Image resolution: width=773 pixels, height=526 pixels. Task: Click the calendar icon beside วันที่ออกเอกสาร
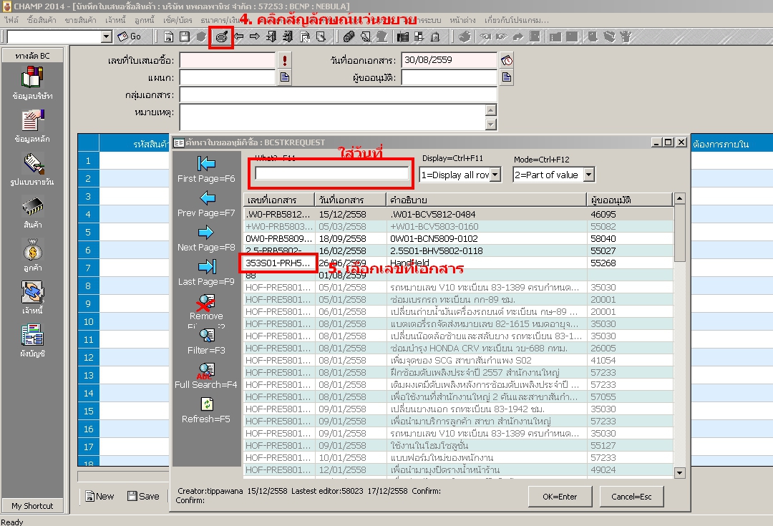[507, 60]
